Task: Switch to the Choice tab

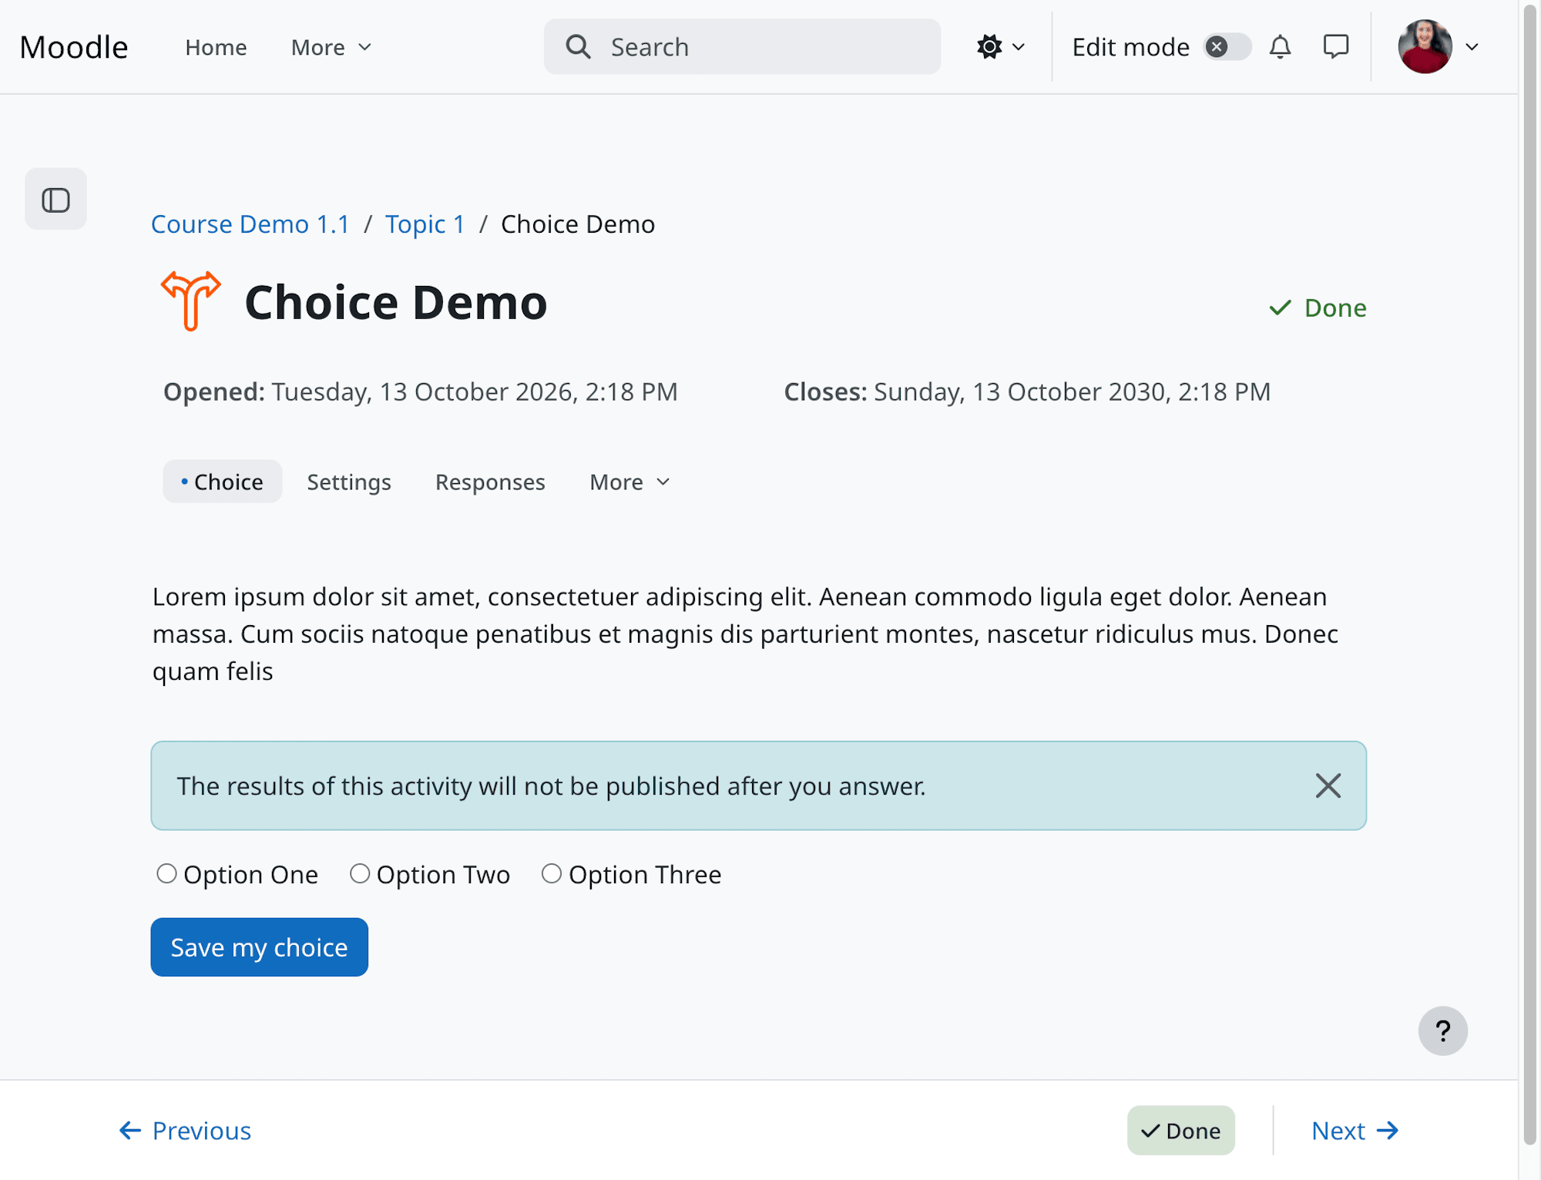Action: (x=222, y=482)
